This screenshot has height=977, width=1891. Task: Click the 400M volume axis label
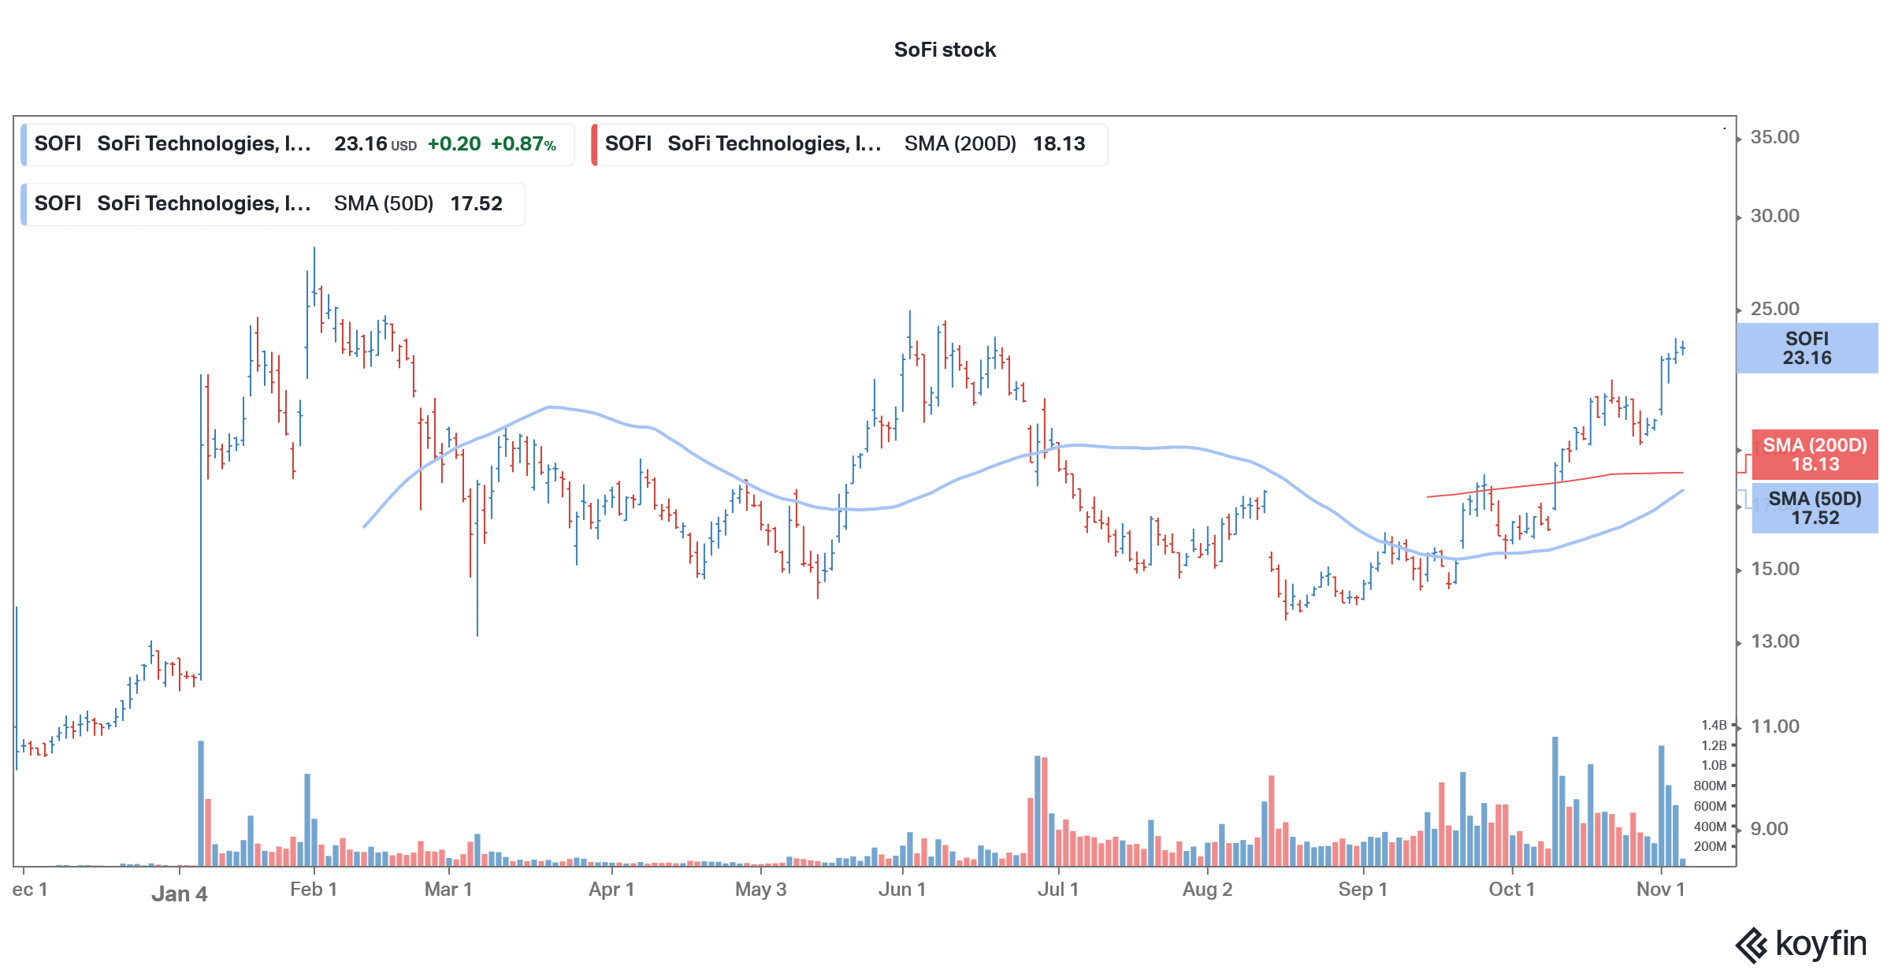[1710, 827]
